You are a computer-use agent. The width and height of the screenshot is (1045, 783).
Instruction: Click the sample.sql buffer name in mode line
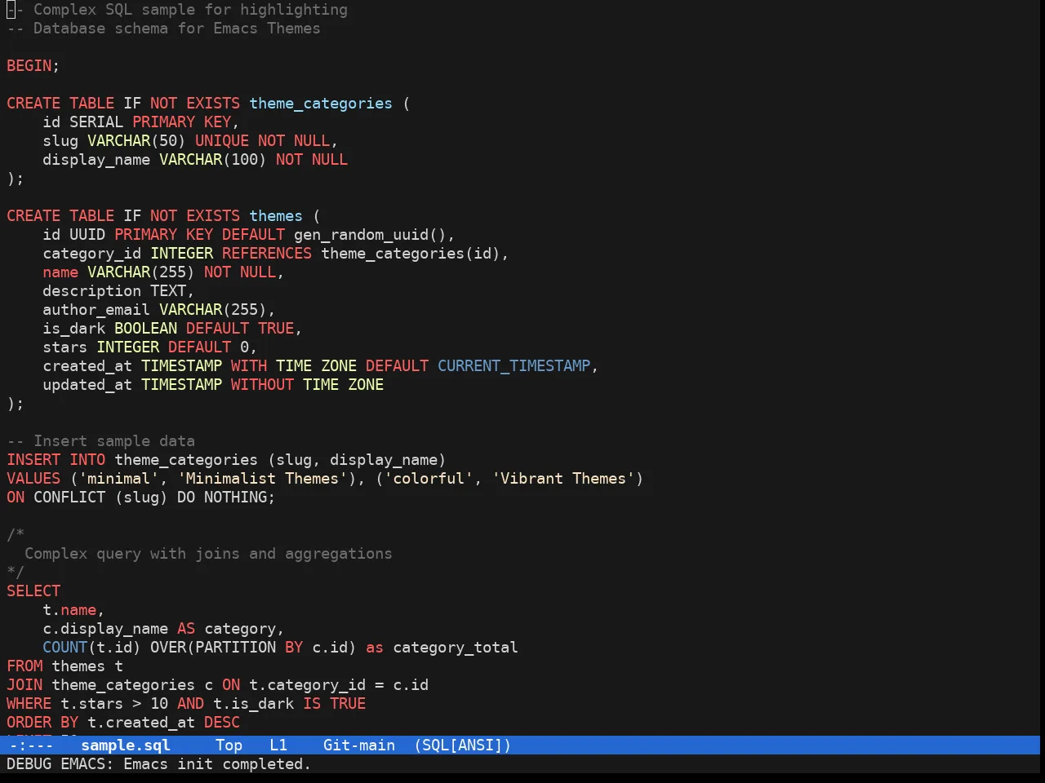click(x=126, y=745)
